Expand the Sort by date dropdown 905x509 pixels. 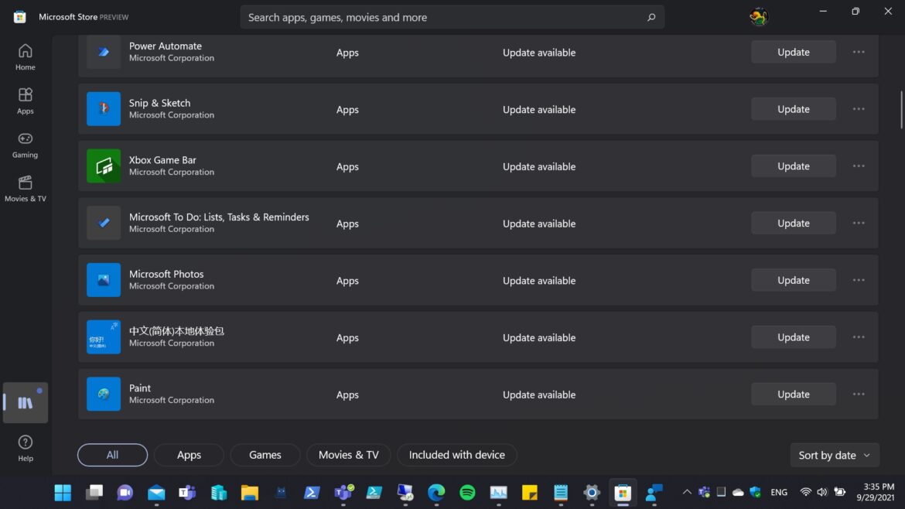[834, 456]
